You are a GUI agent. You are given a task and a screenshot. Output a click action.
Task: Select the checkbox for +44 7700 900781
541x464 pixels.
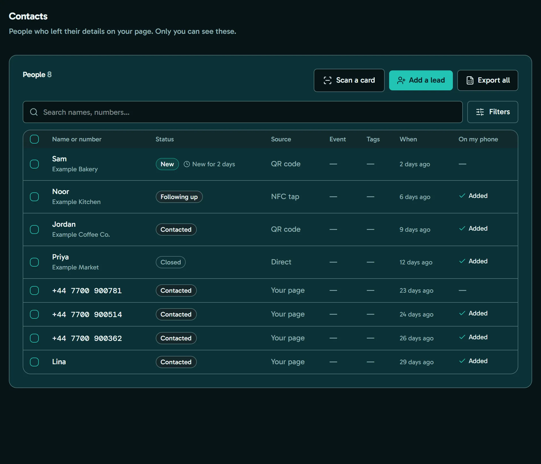click(x=34, y=290)
